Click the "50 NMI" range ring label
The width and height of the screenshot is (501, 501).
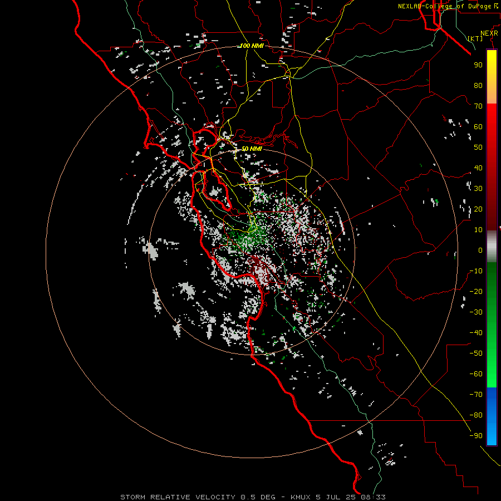point(252,149)
